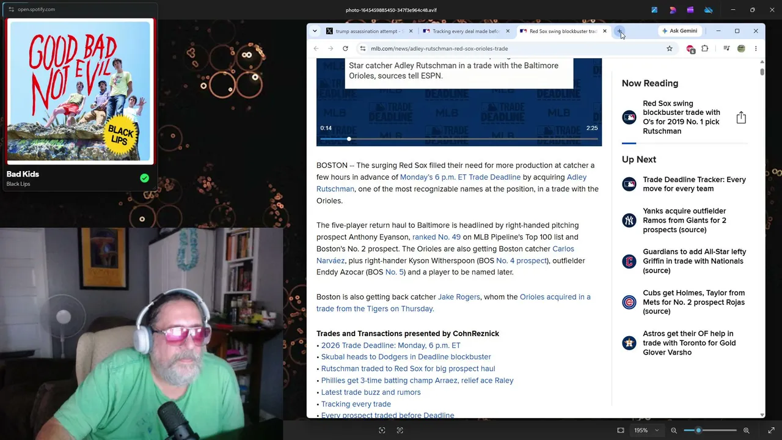782x440 pixels.
Task: Open 'Trade Deadline Tracker: Every move' Up Next item
Action: point(694,184)
